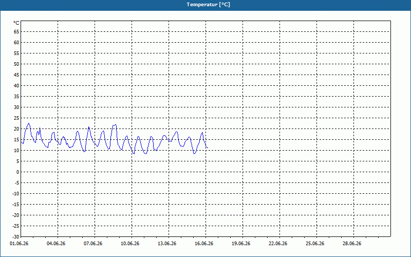The image size is (411, 257).
Task: Click the 19.06.26 date label
Action: coord(241,244)
